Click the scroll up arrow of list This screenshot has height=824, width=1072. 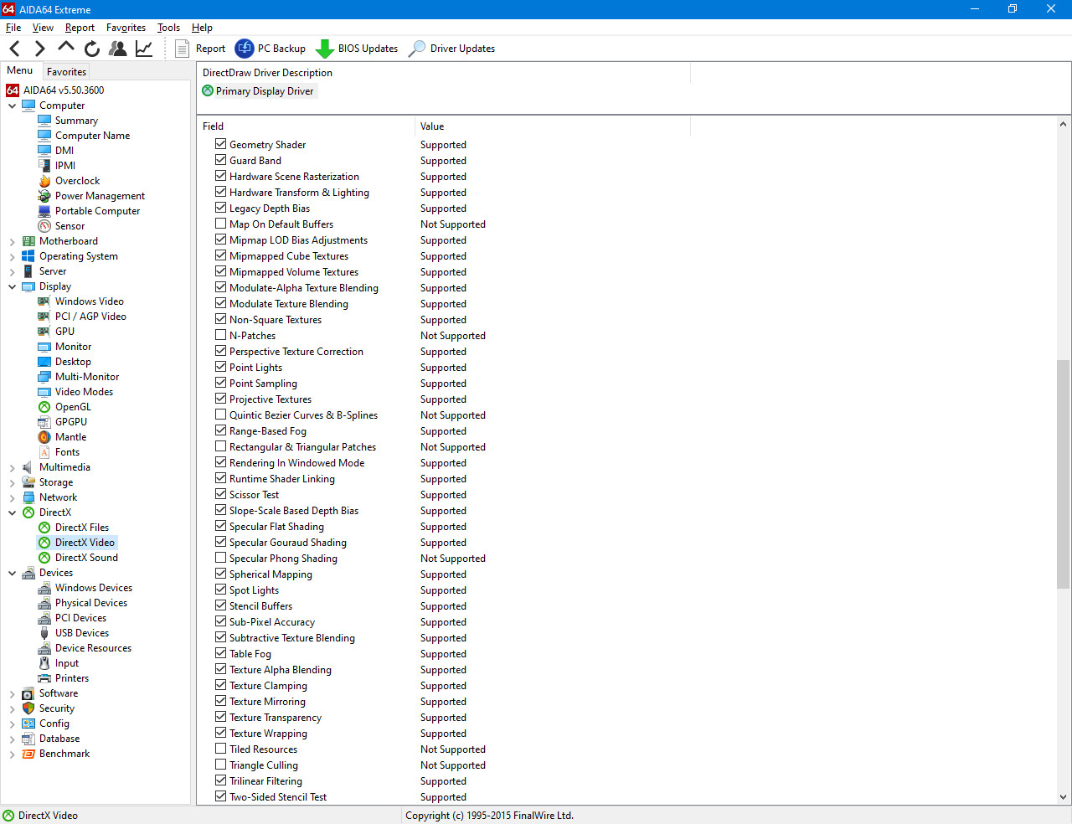coord(1063,125)
